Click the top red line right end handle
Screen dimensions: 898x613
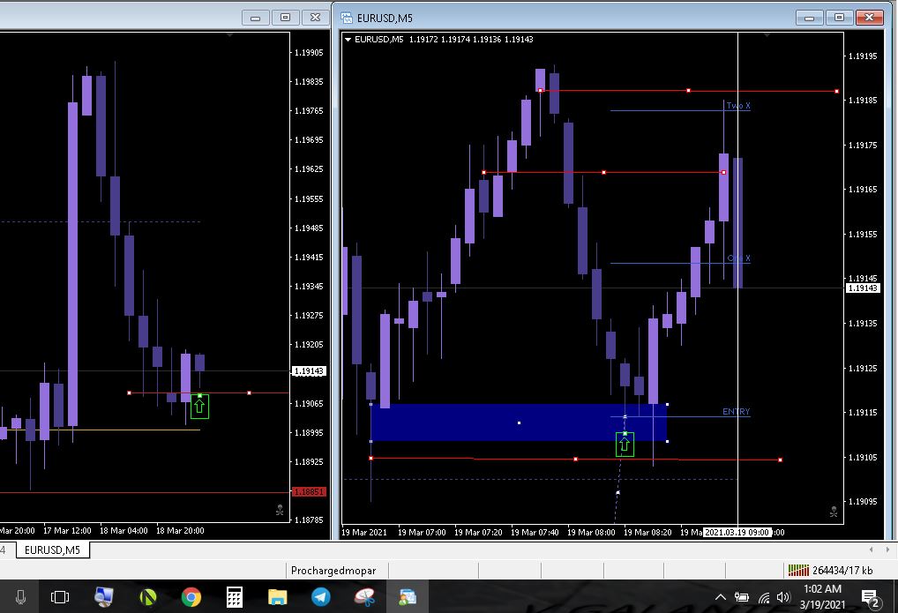tap(837, 91)
